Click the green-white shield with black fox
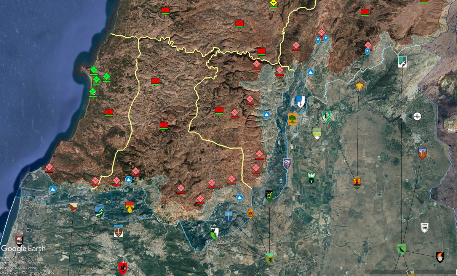Screen dimensions: 457x276 pos(214,233)
